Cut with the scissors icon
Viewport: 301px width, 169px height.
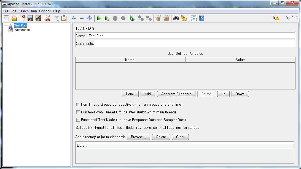[48, 18]
